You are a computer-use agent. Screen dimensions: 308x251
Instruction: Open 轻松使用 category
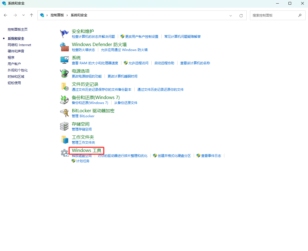[14, 83]
